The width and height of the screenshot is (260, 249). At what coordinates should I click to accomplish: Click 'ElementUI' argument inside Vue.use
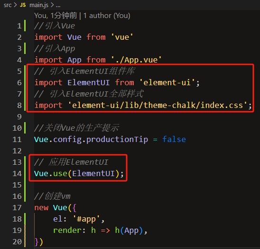(x=93, y=173)
